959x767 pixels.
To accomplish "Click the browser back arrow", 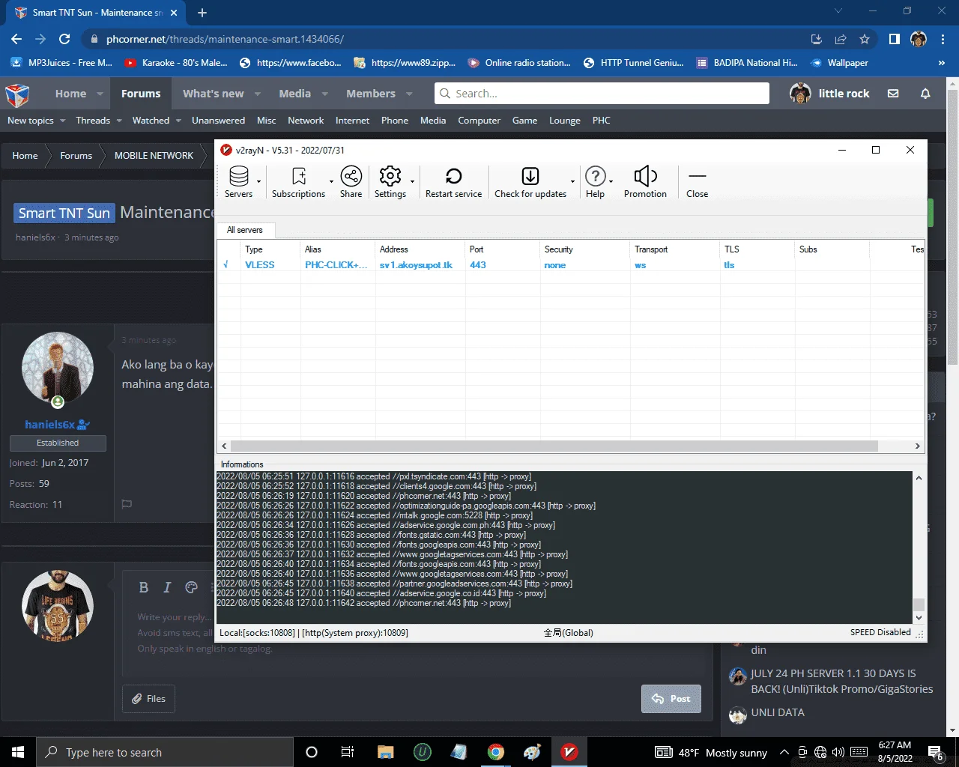I will [16, 39].
